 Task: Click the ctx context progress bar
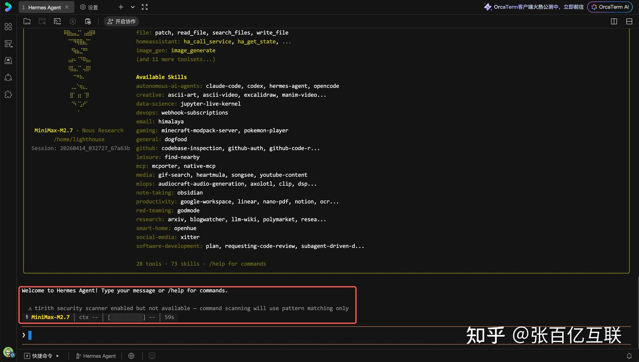pyautogui.click(x=127, y=317)
